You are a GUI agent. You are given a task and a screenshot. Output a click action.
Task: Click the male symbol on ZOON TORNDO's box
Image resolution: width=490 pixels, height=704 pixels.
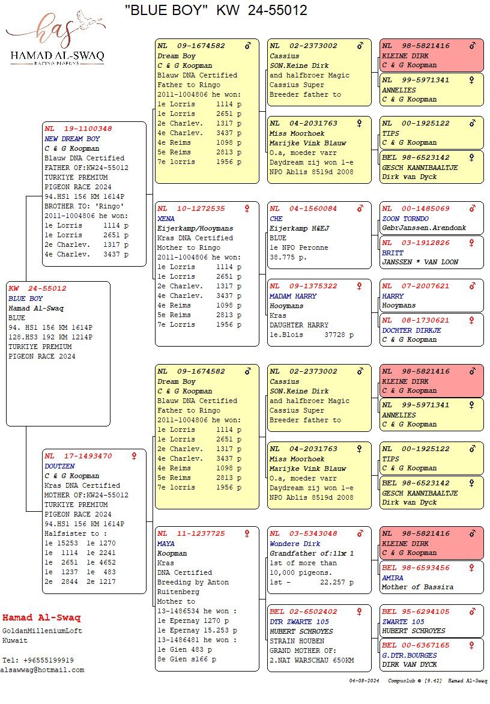pos(472,208)
